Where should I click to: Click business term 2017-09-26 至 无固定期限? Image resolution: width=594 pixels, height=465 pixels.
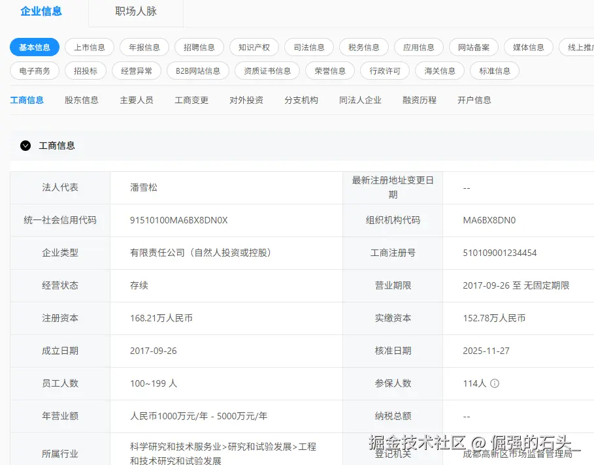click(516, 285)
